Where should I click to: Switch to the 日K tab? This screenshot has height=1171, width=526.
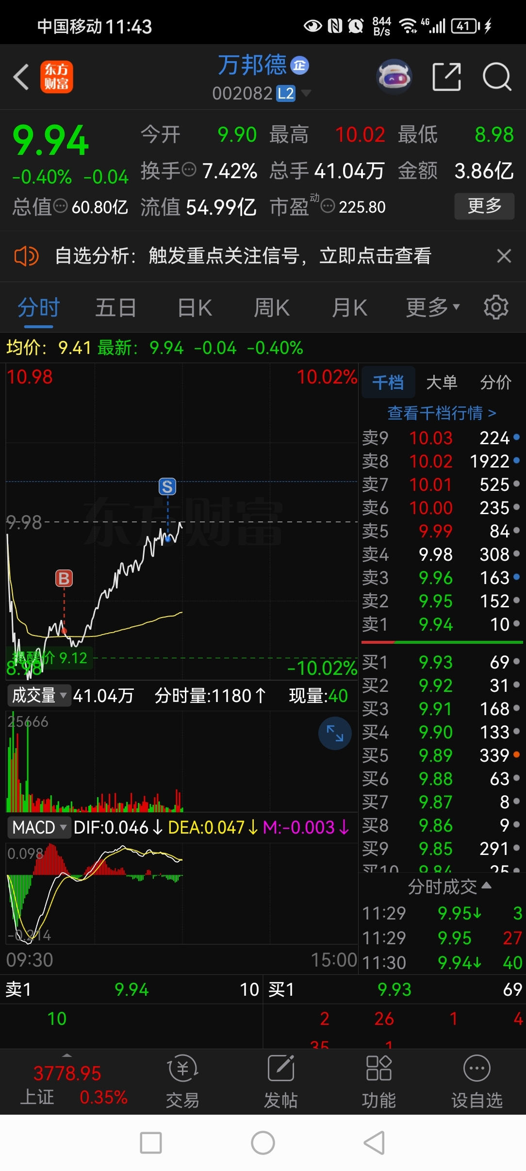click(195, 308)
